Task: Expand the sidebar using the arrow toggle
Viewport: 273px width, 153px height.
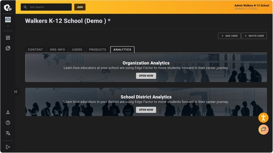Action: (16, 92)
